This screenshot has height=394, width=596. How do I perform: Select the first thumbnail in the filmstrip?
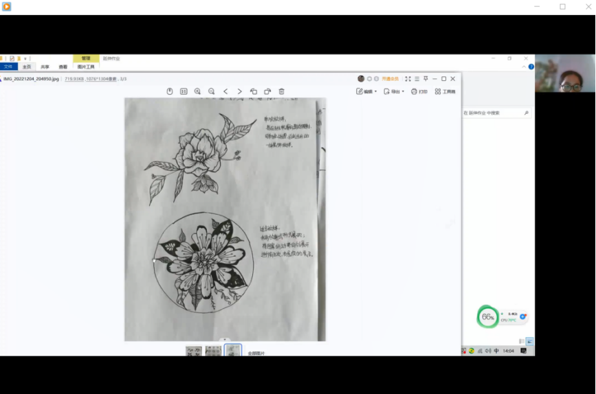(x=194, y=351)
